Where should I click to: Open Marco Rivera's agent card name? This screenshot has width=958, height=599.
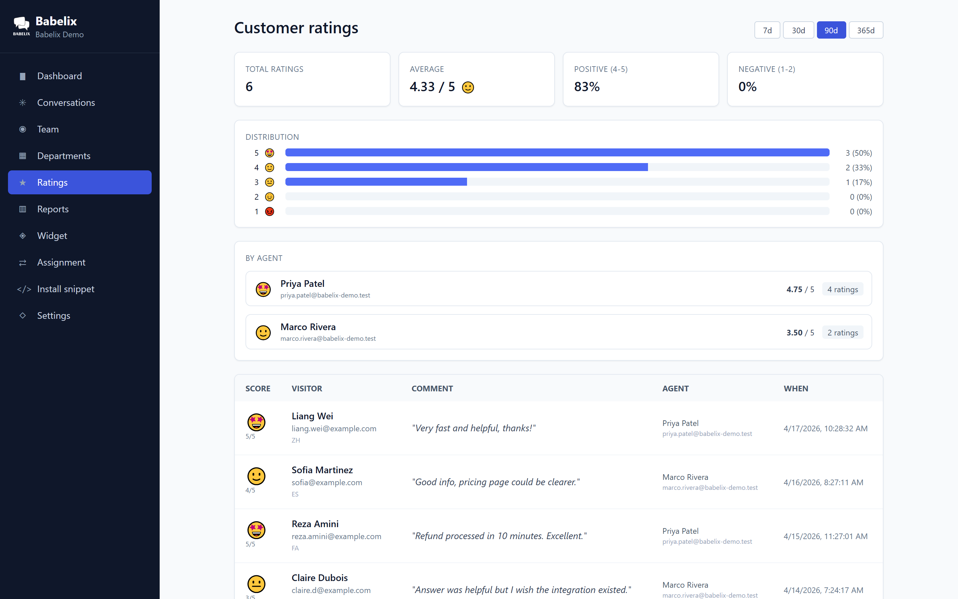tap(308, 327)
